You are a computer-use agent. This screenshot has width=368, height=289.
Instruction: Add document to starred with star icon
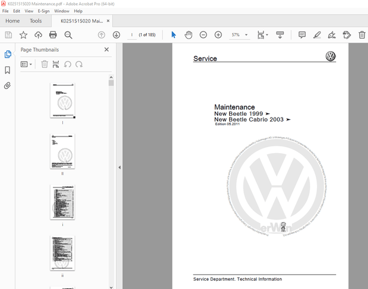[x=23, y=35]
